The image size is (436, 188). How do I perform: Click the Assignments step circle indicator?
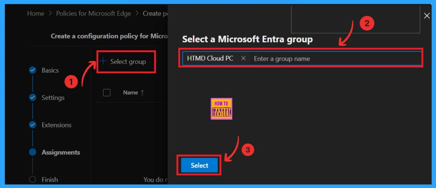point(32,152)
